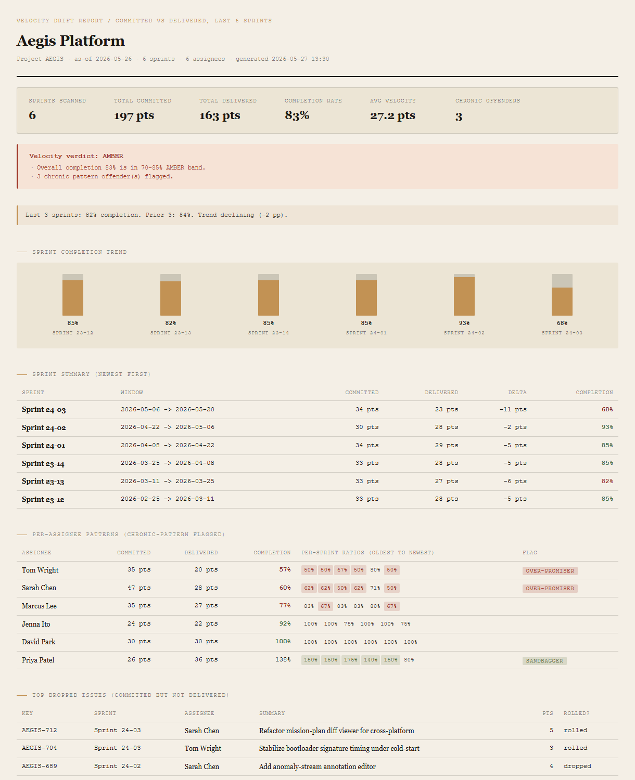
Task: Select the Sarah Chen assignee row name
Action: pos(39,588)
